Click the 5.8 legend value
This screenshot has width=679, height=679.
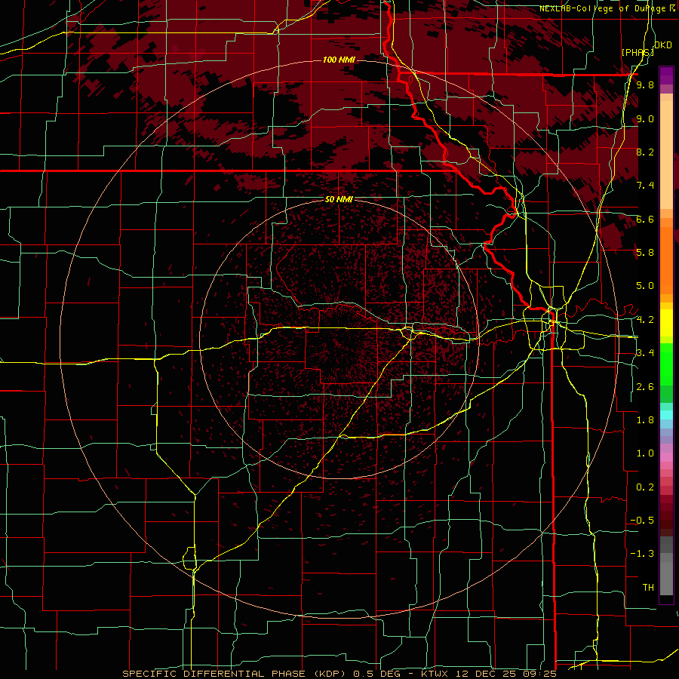tap(645, 253)
